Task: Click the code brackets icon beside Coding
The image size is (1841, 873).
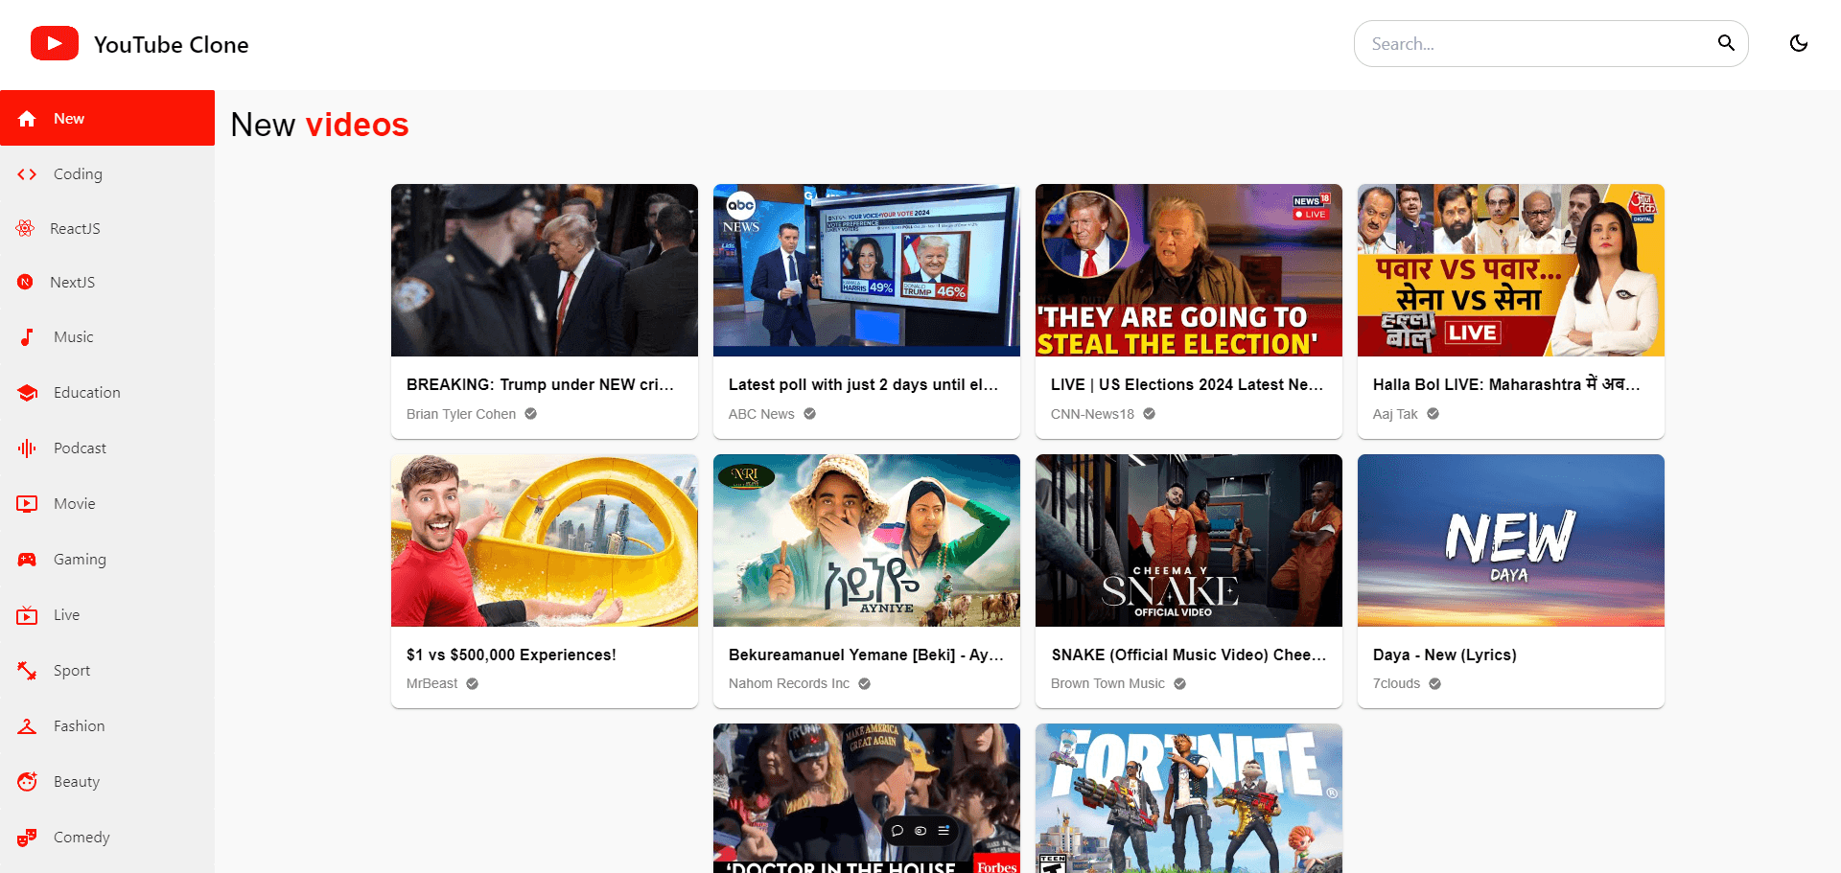Action: pos(27,174)
